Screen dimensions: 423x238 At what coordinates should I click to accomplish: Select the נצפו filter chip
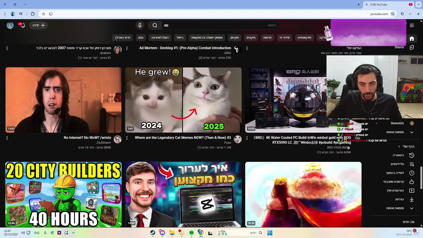click(140, 38)
